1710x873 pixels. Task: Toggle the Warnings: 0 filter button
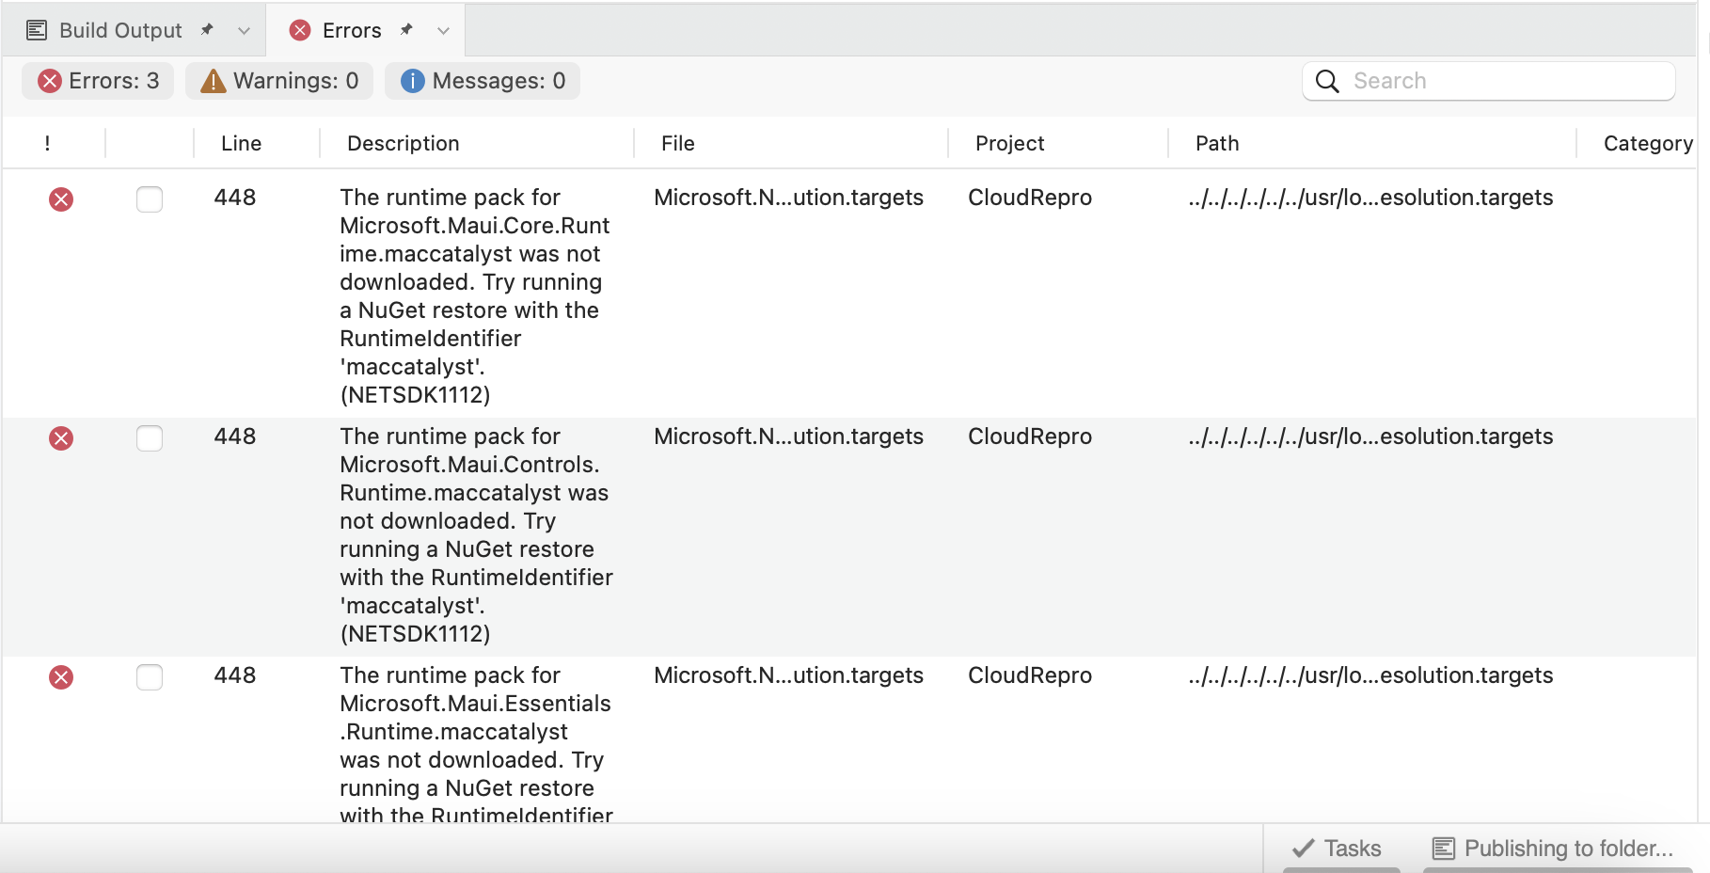[279, 81]
